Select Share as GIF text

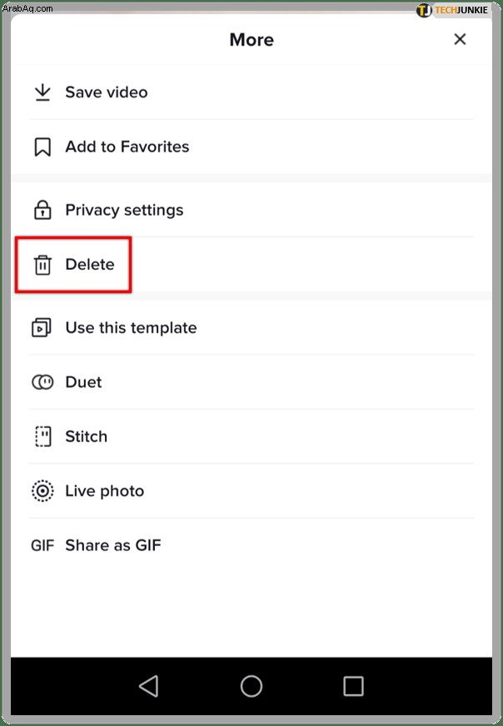113,545
